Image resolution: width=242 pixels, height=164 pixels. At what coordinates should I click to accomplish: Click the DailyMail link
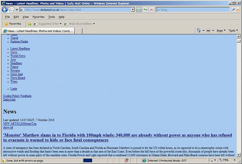9,100
